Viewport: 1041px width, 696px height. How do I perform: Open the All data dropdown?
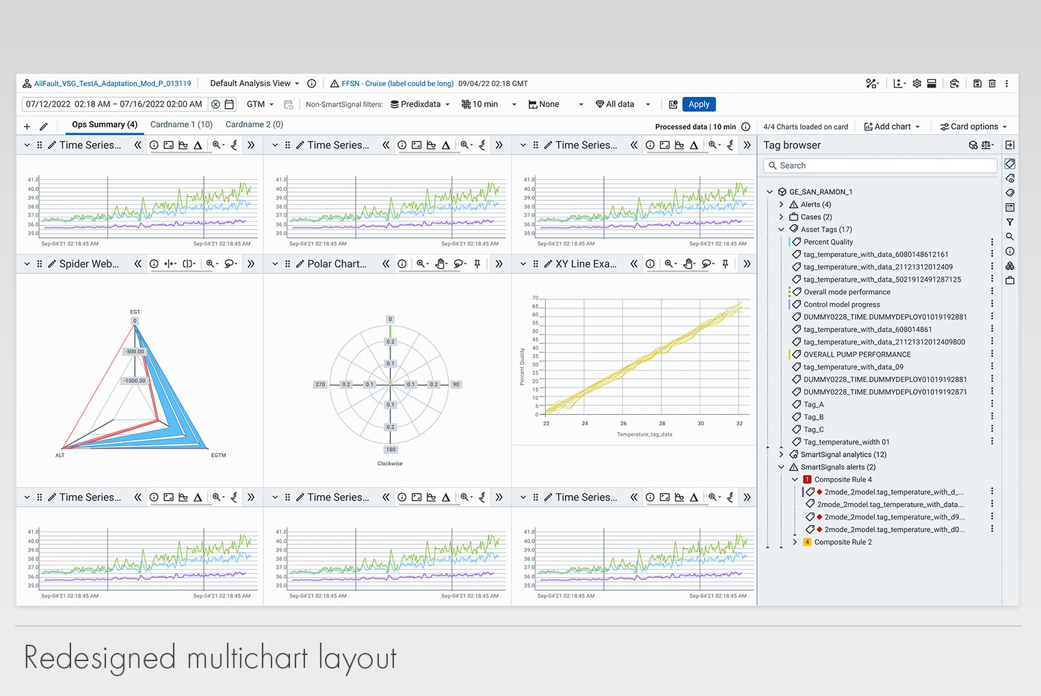point(622,105)
